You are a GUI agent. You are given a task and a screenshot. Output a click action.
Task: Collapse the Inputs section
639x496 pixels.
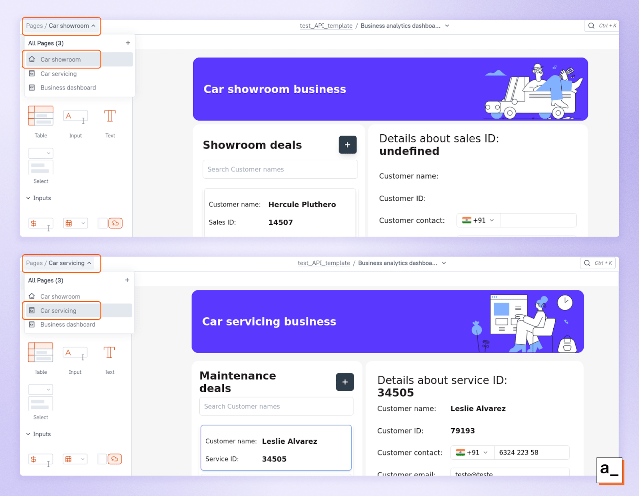28,198
